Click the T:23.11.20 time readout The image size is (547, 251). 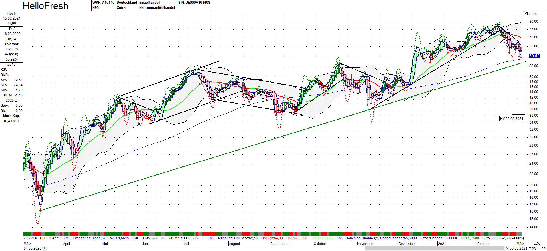pyautogui.click(x=537, y=248)
